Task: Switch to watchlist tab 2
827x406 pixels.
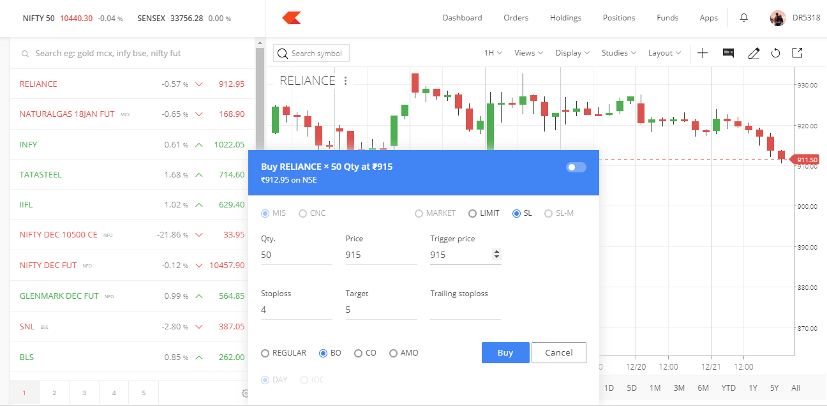Action: tap(54, 393)
